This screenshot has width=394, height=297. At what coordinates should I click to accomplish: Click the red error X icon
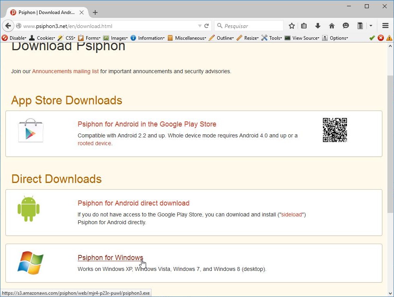pos(381,38)
